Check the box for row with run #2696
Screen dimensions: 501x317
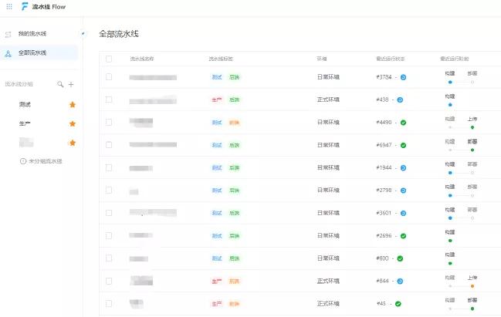click(x=109, y=235)
